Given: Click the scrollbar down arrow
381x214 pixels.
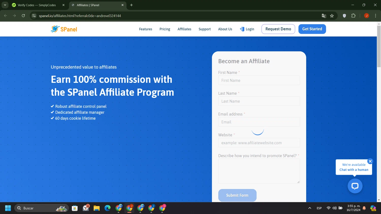Looking at the screenshot, I should [x=379, y=200].
